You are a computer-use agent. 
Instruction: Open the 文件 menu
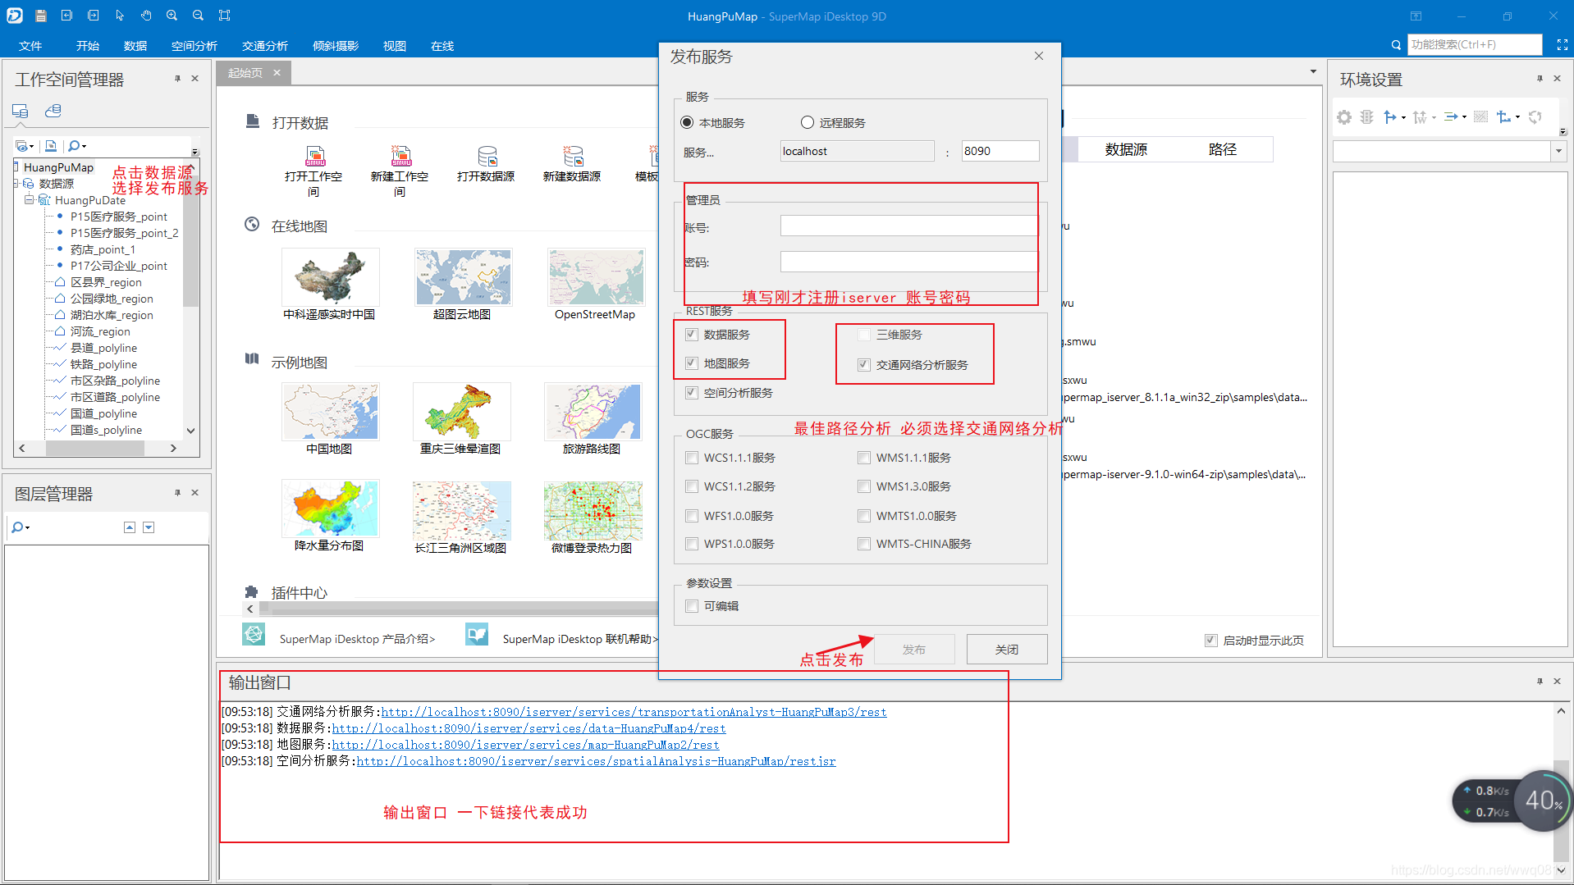click(30, 46)
